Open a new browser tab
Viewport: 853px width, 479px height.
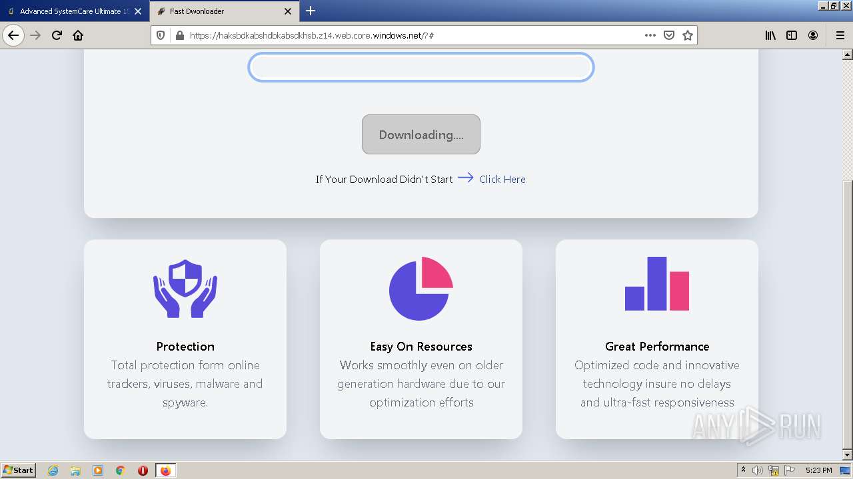(x=311, y=11)
